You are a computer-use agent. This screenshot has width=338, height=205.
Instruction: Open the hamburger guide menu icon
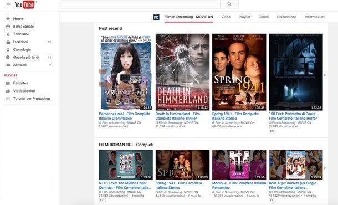tap(8, 4)
